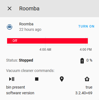
Task: Close the Roomba dialog with X
Action: 10,9
